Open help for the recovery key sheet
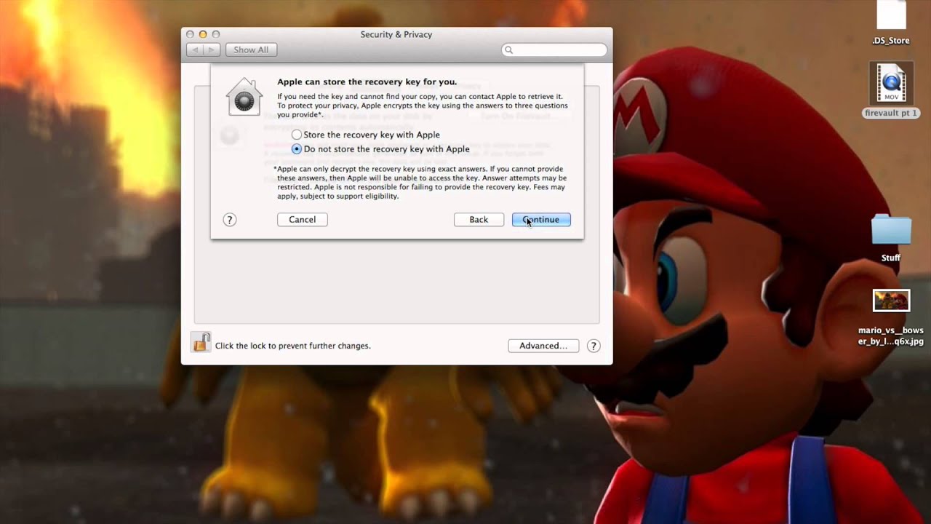931x524 pixels. click(x=230, y=219)
